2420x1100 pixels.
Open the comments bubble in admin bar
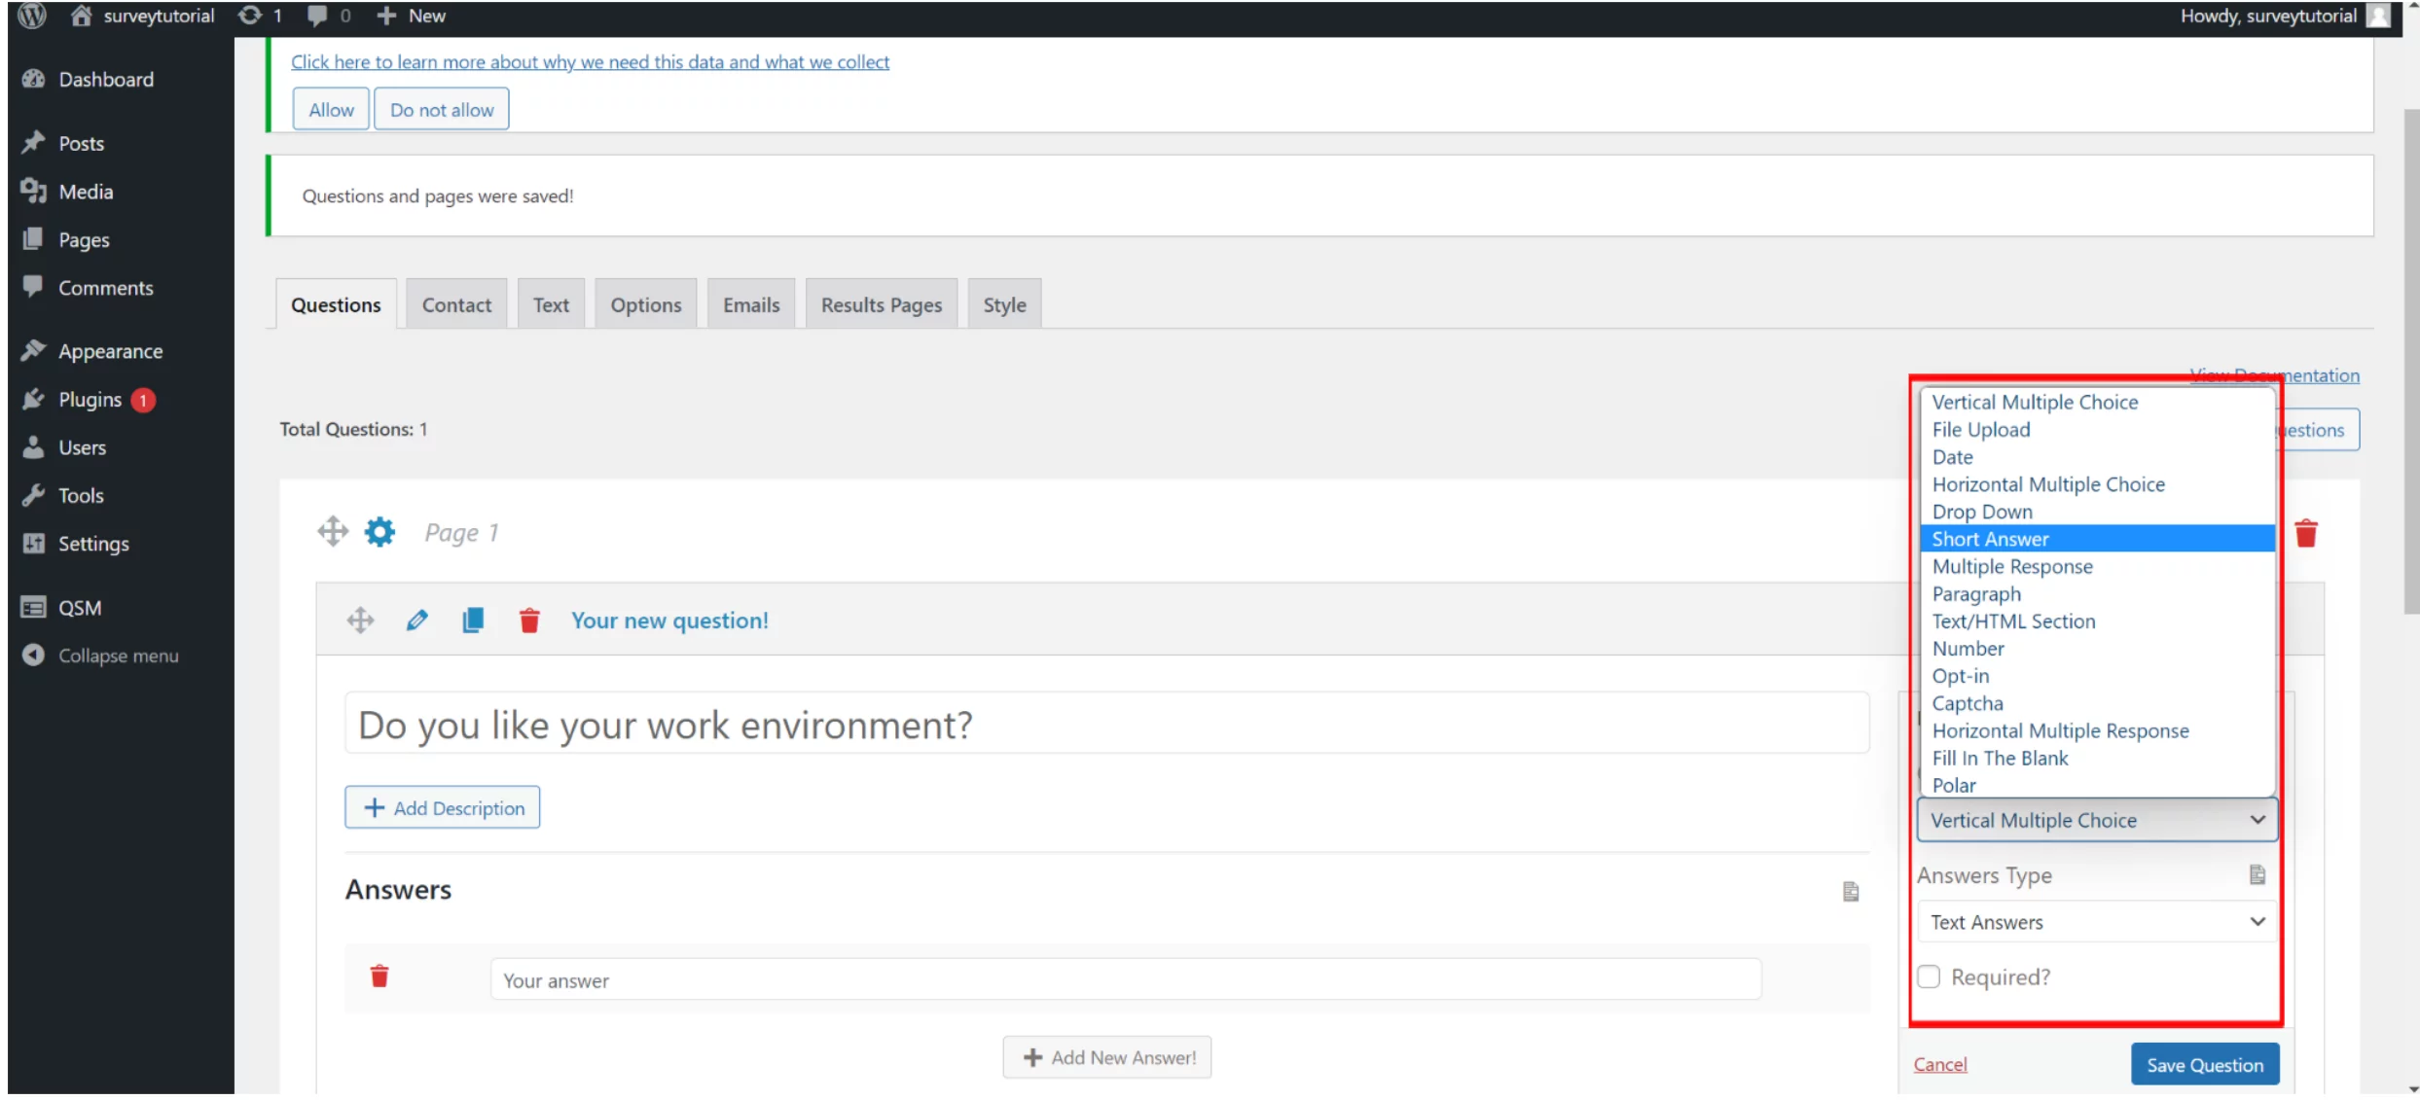pos(317,16)
